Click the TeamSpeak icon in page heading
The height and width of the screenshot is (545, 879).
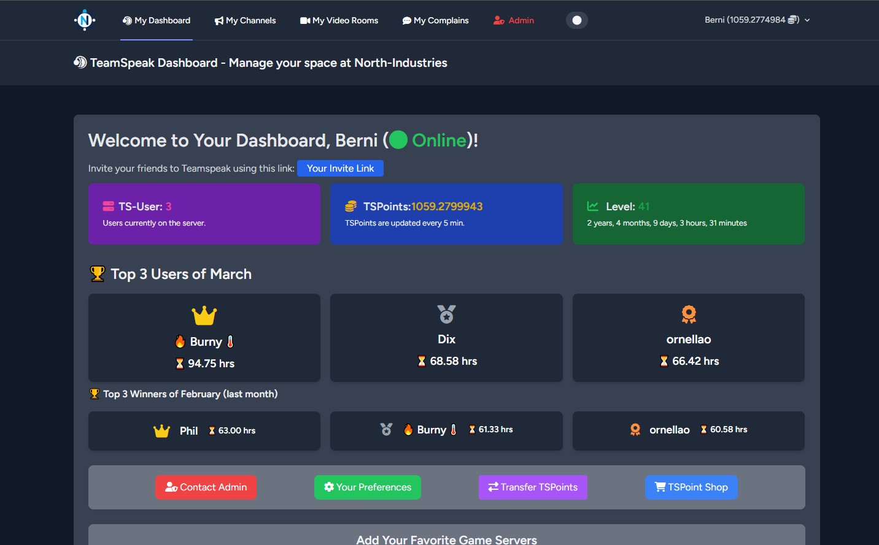point(80,62)
